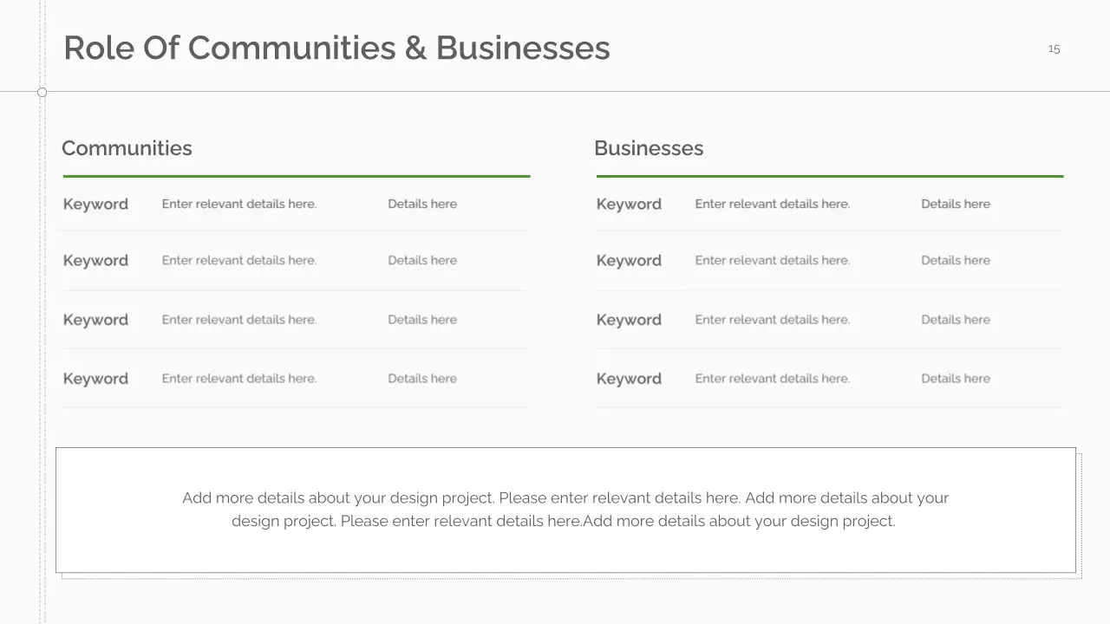The width and height of the screenshot is (1110, 624).
Task: Click "Details here" in first Businesses row
Action: coord(956,204)
